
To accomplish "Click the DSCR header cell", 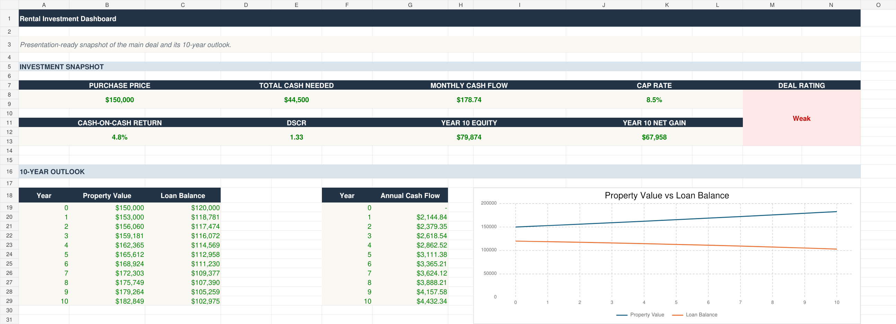I will [296, 123].
